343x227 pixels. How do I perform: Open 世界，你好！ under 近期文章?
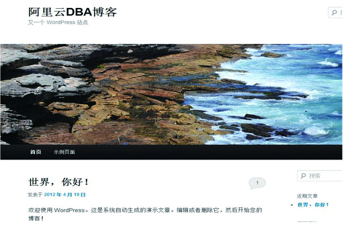(313, 205)
